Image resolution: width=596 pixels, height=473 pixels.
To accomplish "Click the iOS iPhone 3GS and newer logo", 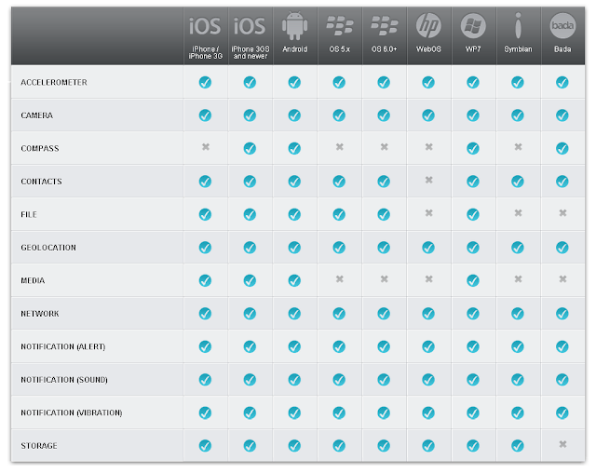I will click(250, 26).
